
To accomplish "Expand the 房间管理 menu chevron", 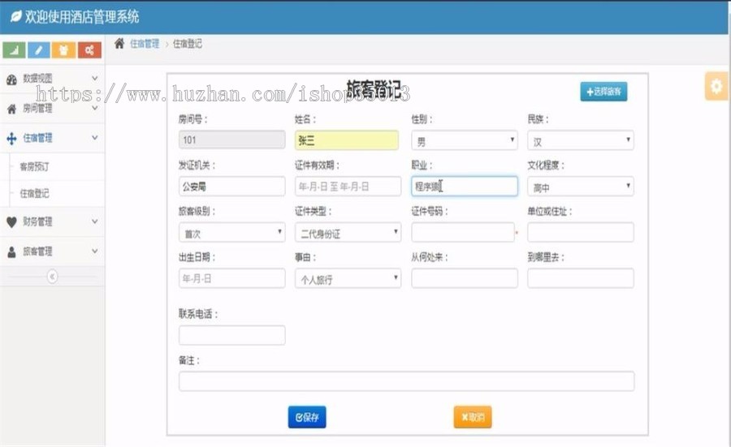I will pyautogui.click(x=95, y=108).
